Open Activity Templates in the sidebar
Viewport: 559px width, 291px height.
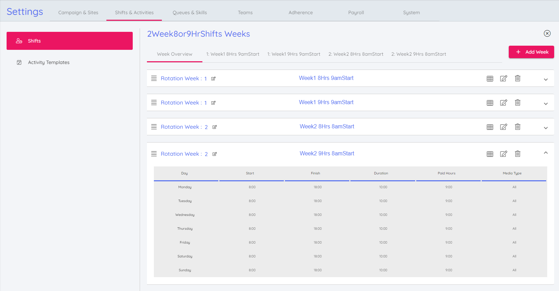click(x=49, y=63)
